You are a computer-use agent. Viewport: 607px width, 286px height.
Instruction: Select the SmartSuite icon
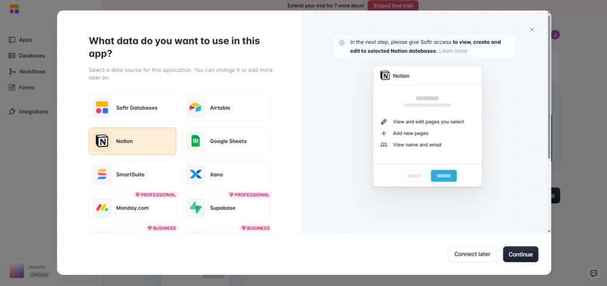pos(102,174)
